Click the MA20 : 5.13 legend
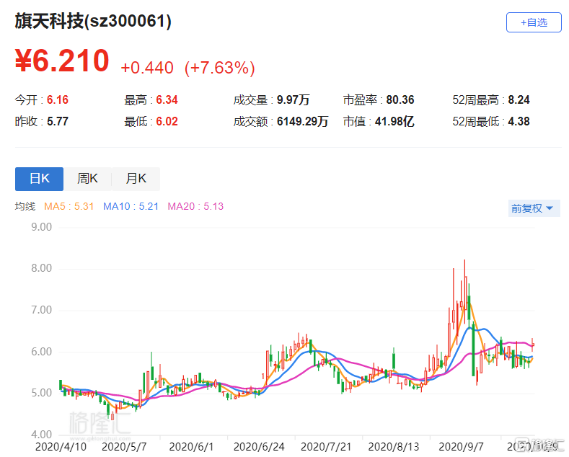Image resolution: width=569 pixels, height=457 pixels. (195, 206)
